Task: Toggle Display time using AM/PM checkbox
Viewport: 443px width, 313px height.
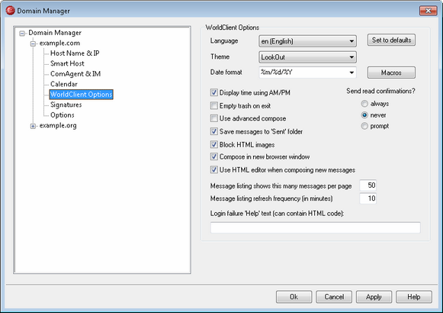Action: pyautogui.click(x=213, y=92)
